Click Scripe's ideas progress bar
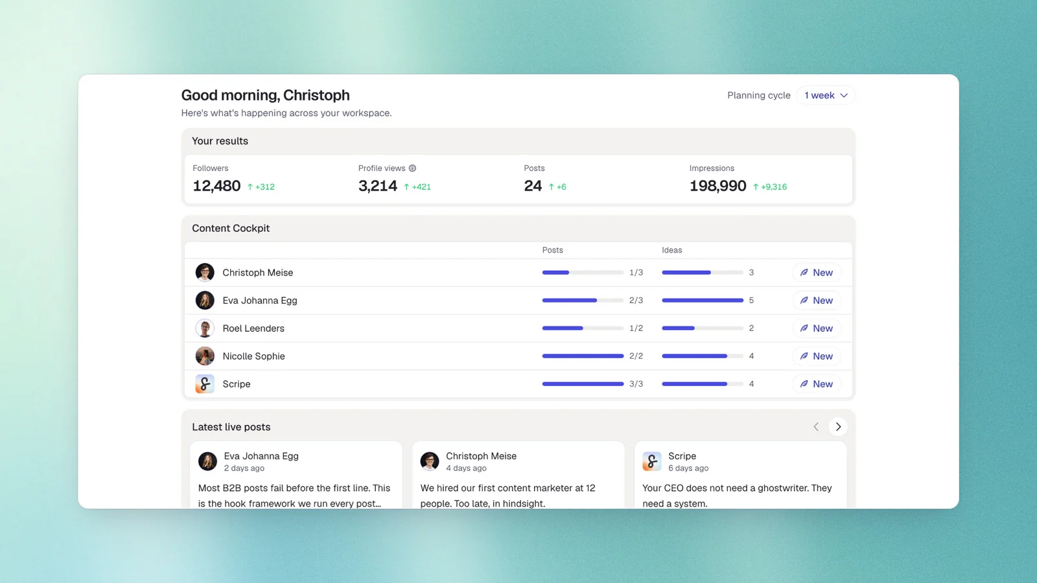This screenshot has height=583, width=1037. click(x=703, y=384)
